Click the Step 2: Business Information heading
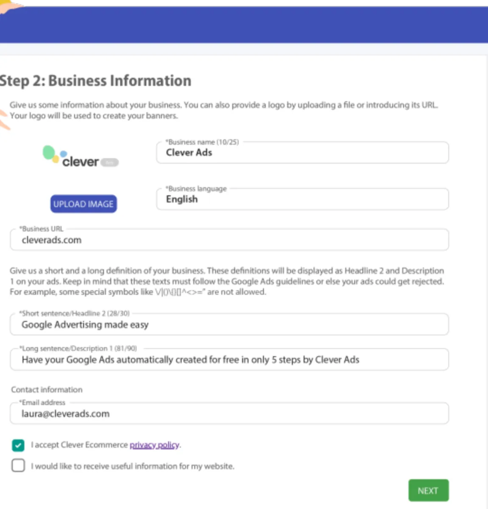Image resolution: width=488 pixels, height=509 pixels. (x=95, y=81)
